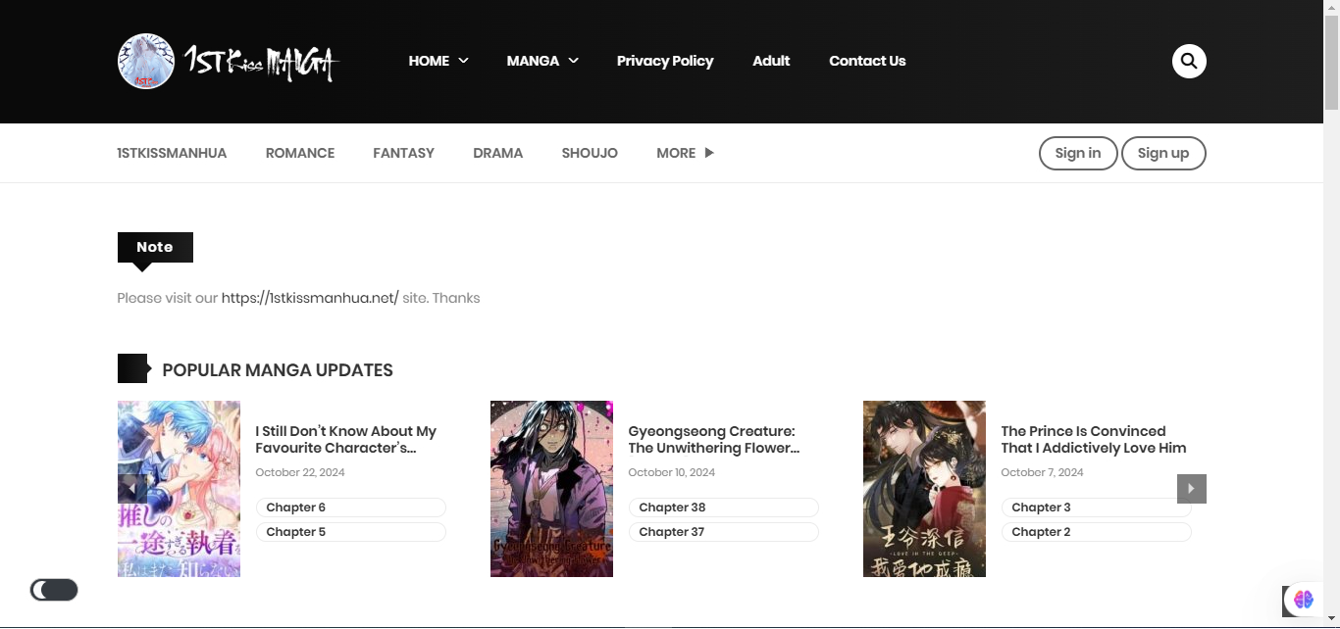Screen dimensions: 1340x629
Task: Follow the 1stkissmanhua.net link
Action: coord(310,298)
